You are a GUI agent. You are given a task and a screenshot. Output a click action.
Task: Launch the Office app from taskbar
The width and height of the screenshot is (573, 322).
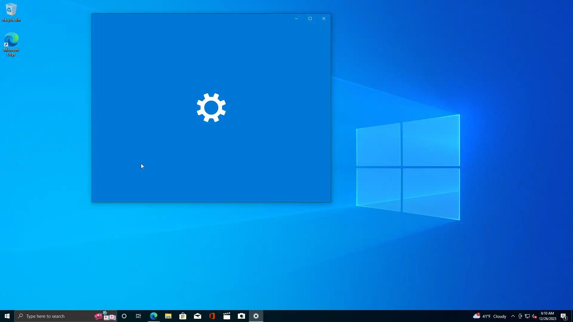[x=212, y=316]
